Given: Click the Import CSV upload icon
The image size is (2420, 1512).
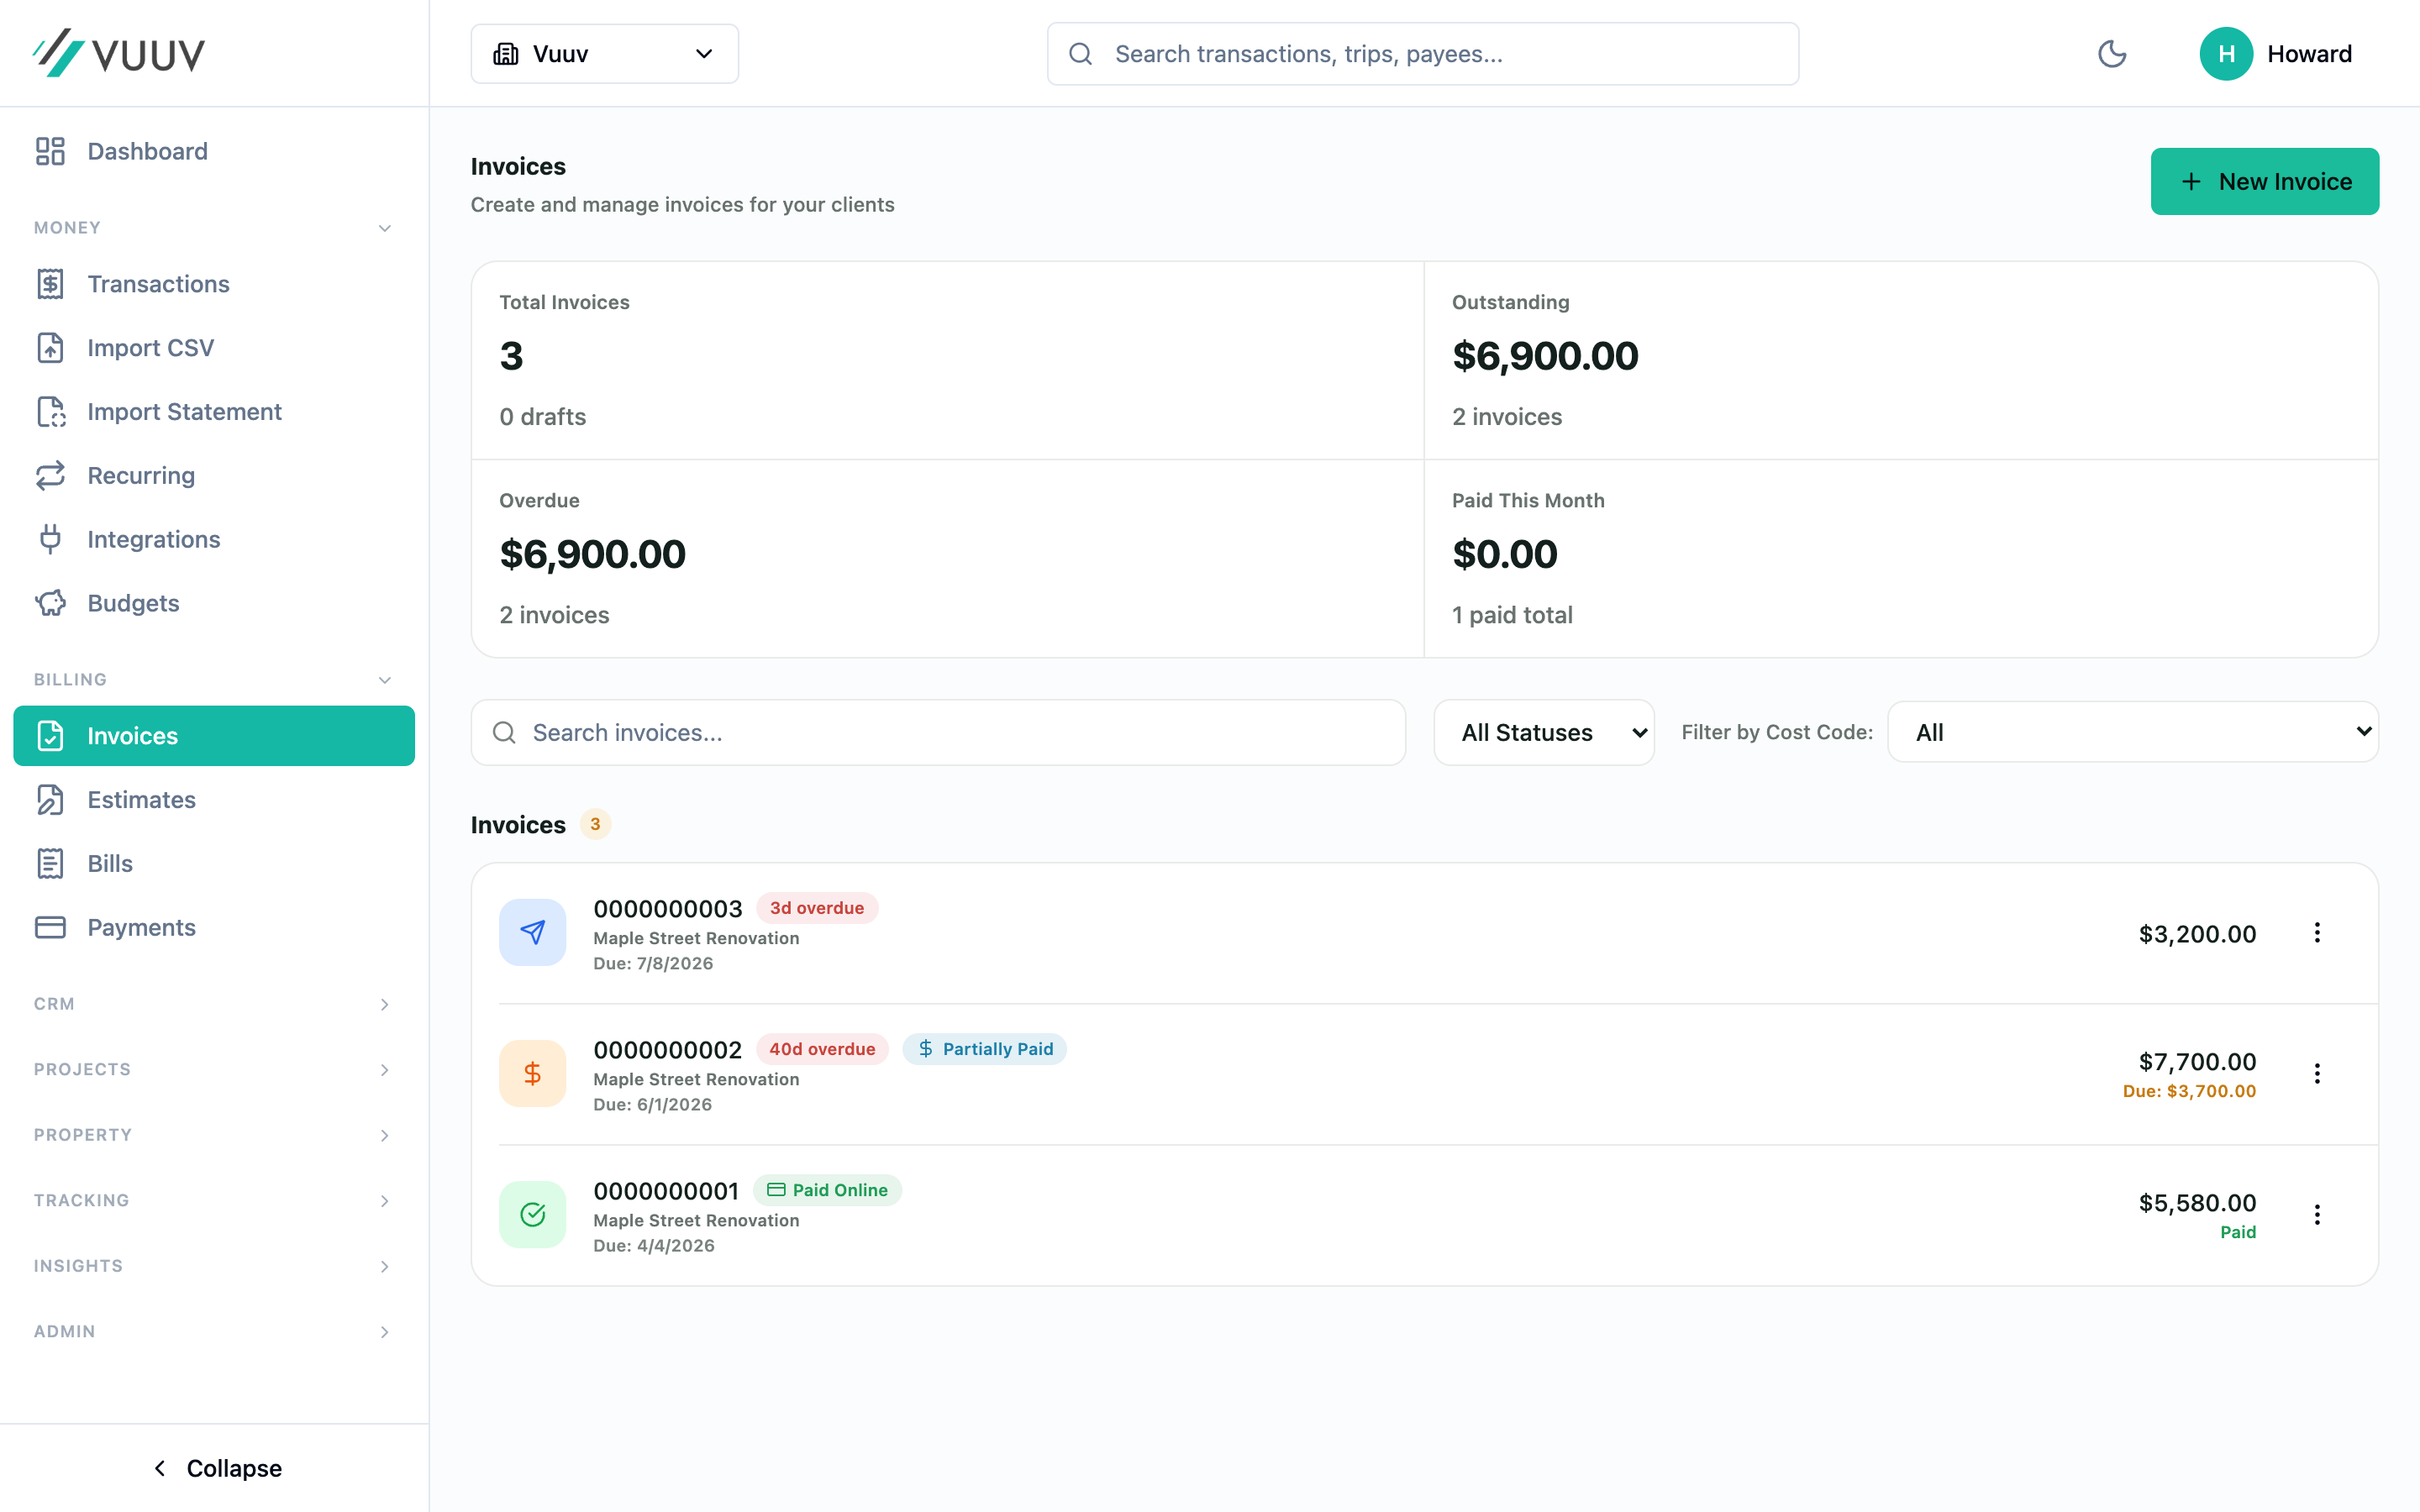Looking at the screenshot, I should click(50, 348).
